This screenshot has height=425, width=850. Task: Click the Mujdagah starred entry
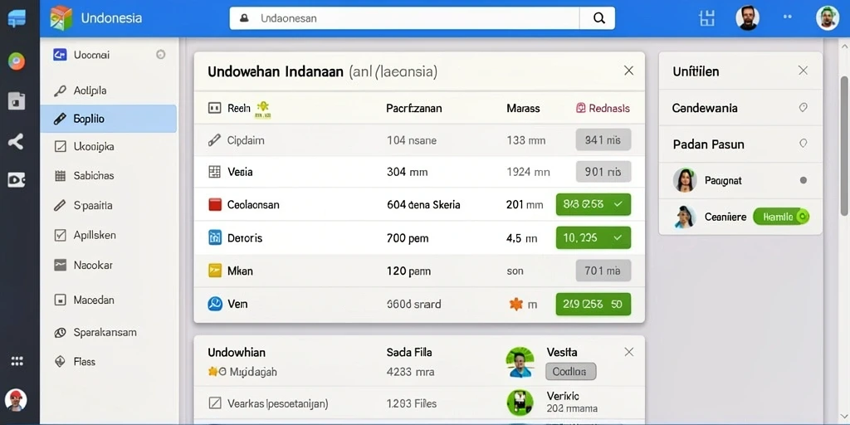coord(242,372)
